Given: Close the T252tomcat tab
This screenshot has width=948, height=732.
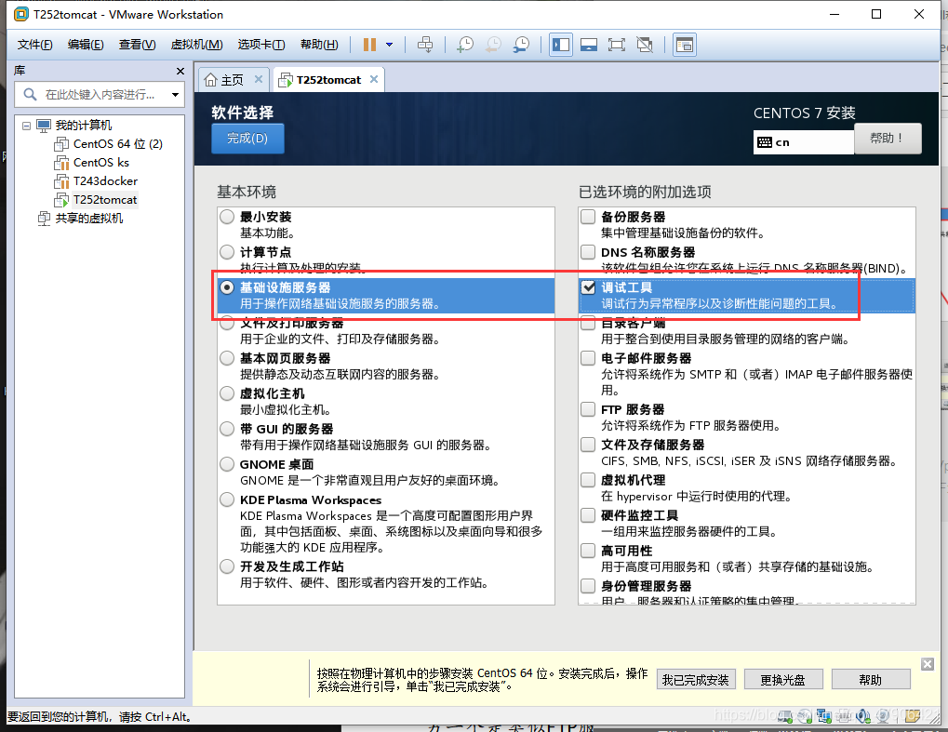Looking at the screenshot, I should 374,79.
